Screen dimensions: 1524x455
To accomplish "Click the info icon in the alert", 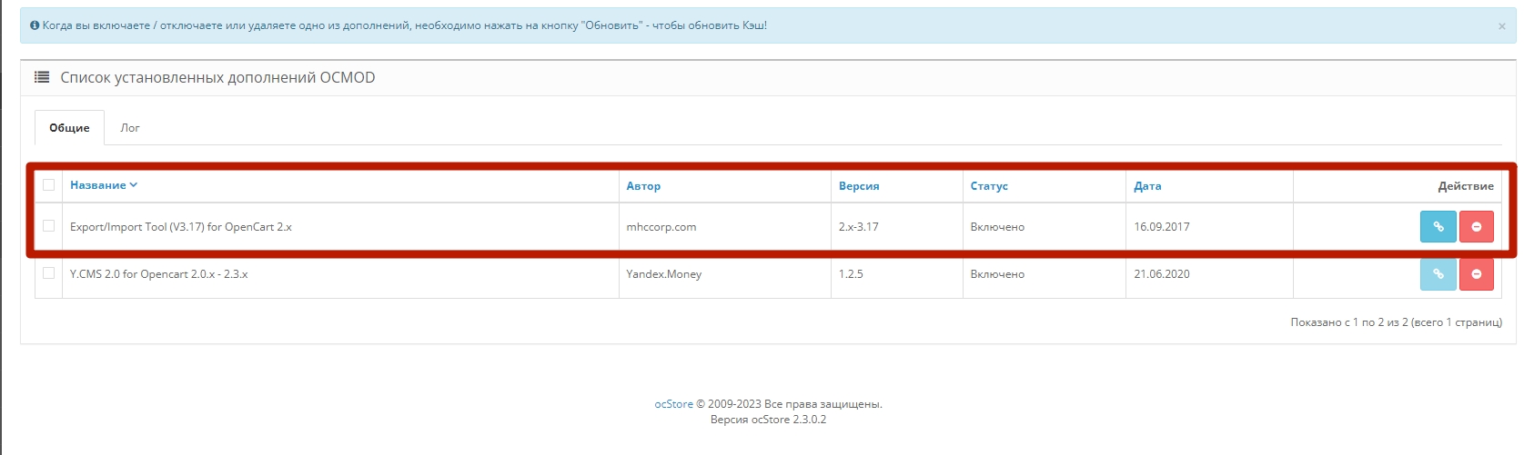I will pyautogui.click(x=35, y=25).
